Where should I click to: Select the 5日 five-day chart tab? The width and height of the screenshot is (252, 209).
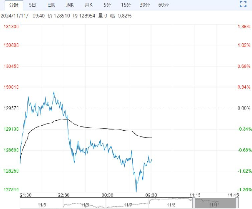(32, 5)
